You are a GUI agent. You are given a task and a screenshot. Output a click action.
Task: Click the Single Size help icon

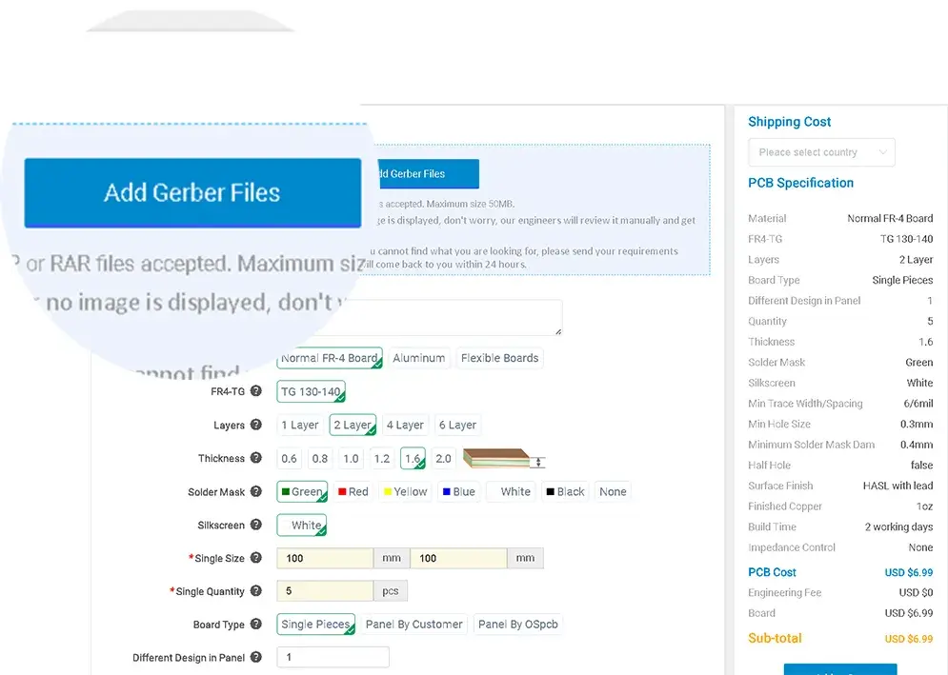coord(256,558)
